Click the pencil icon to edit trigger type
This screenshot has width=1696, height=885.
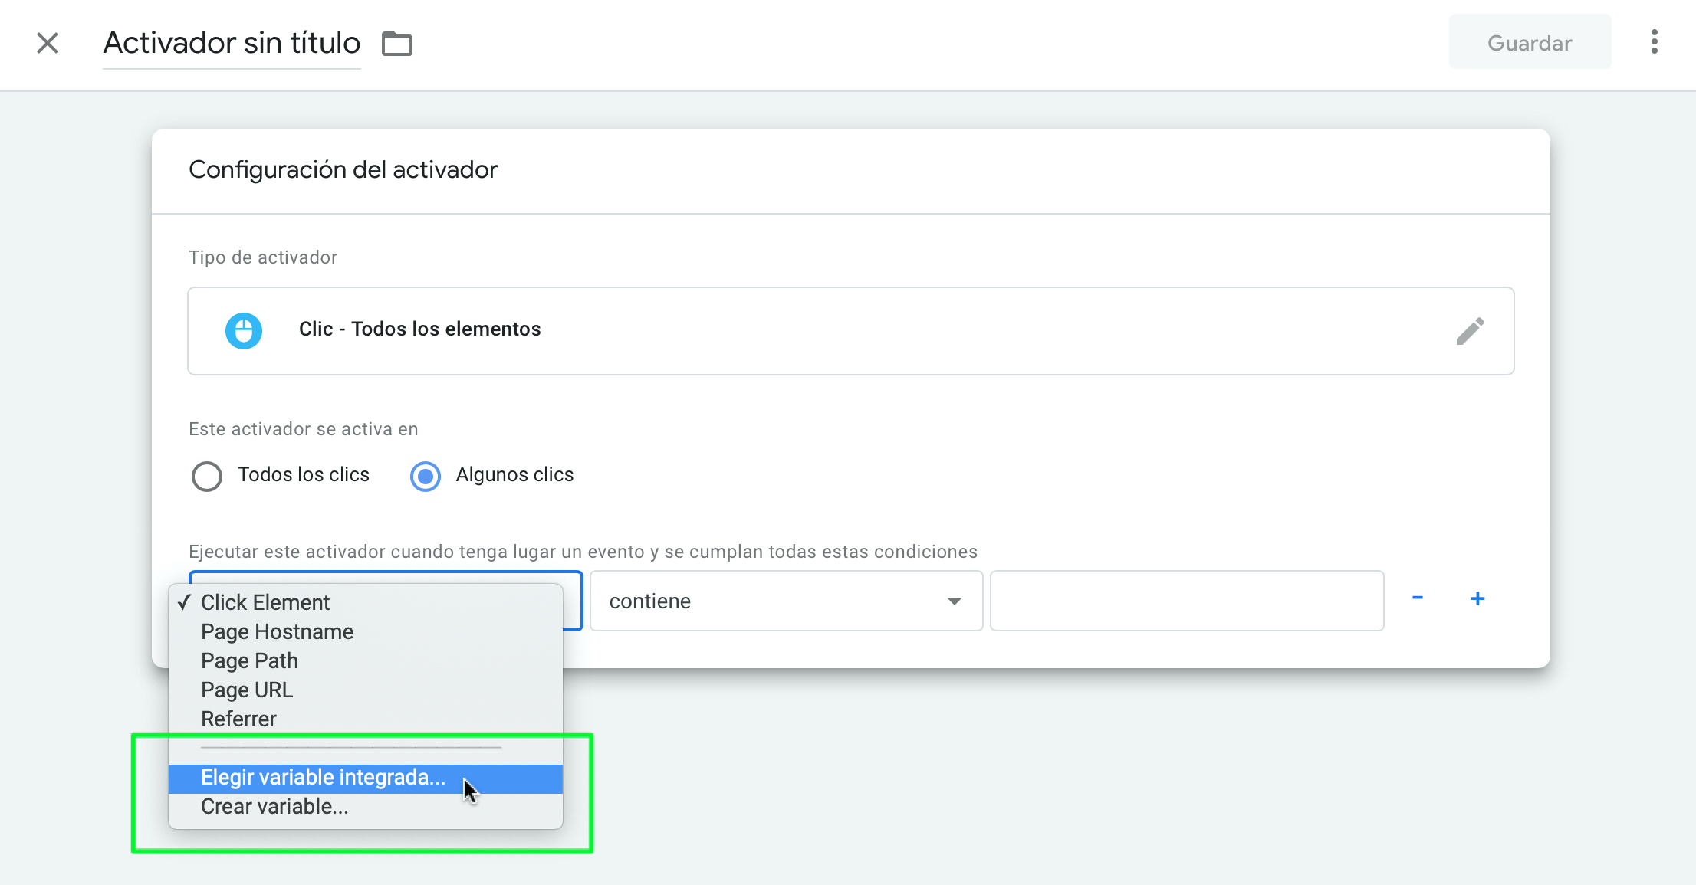click(1470, 331)
